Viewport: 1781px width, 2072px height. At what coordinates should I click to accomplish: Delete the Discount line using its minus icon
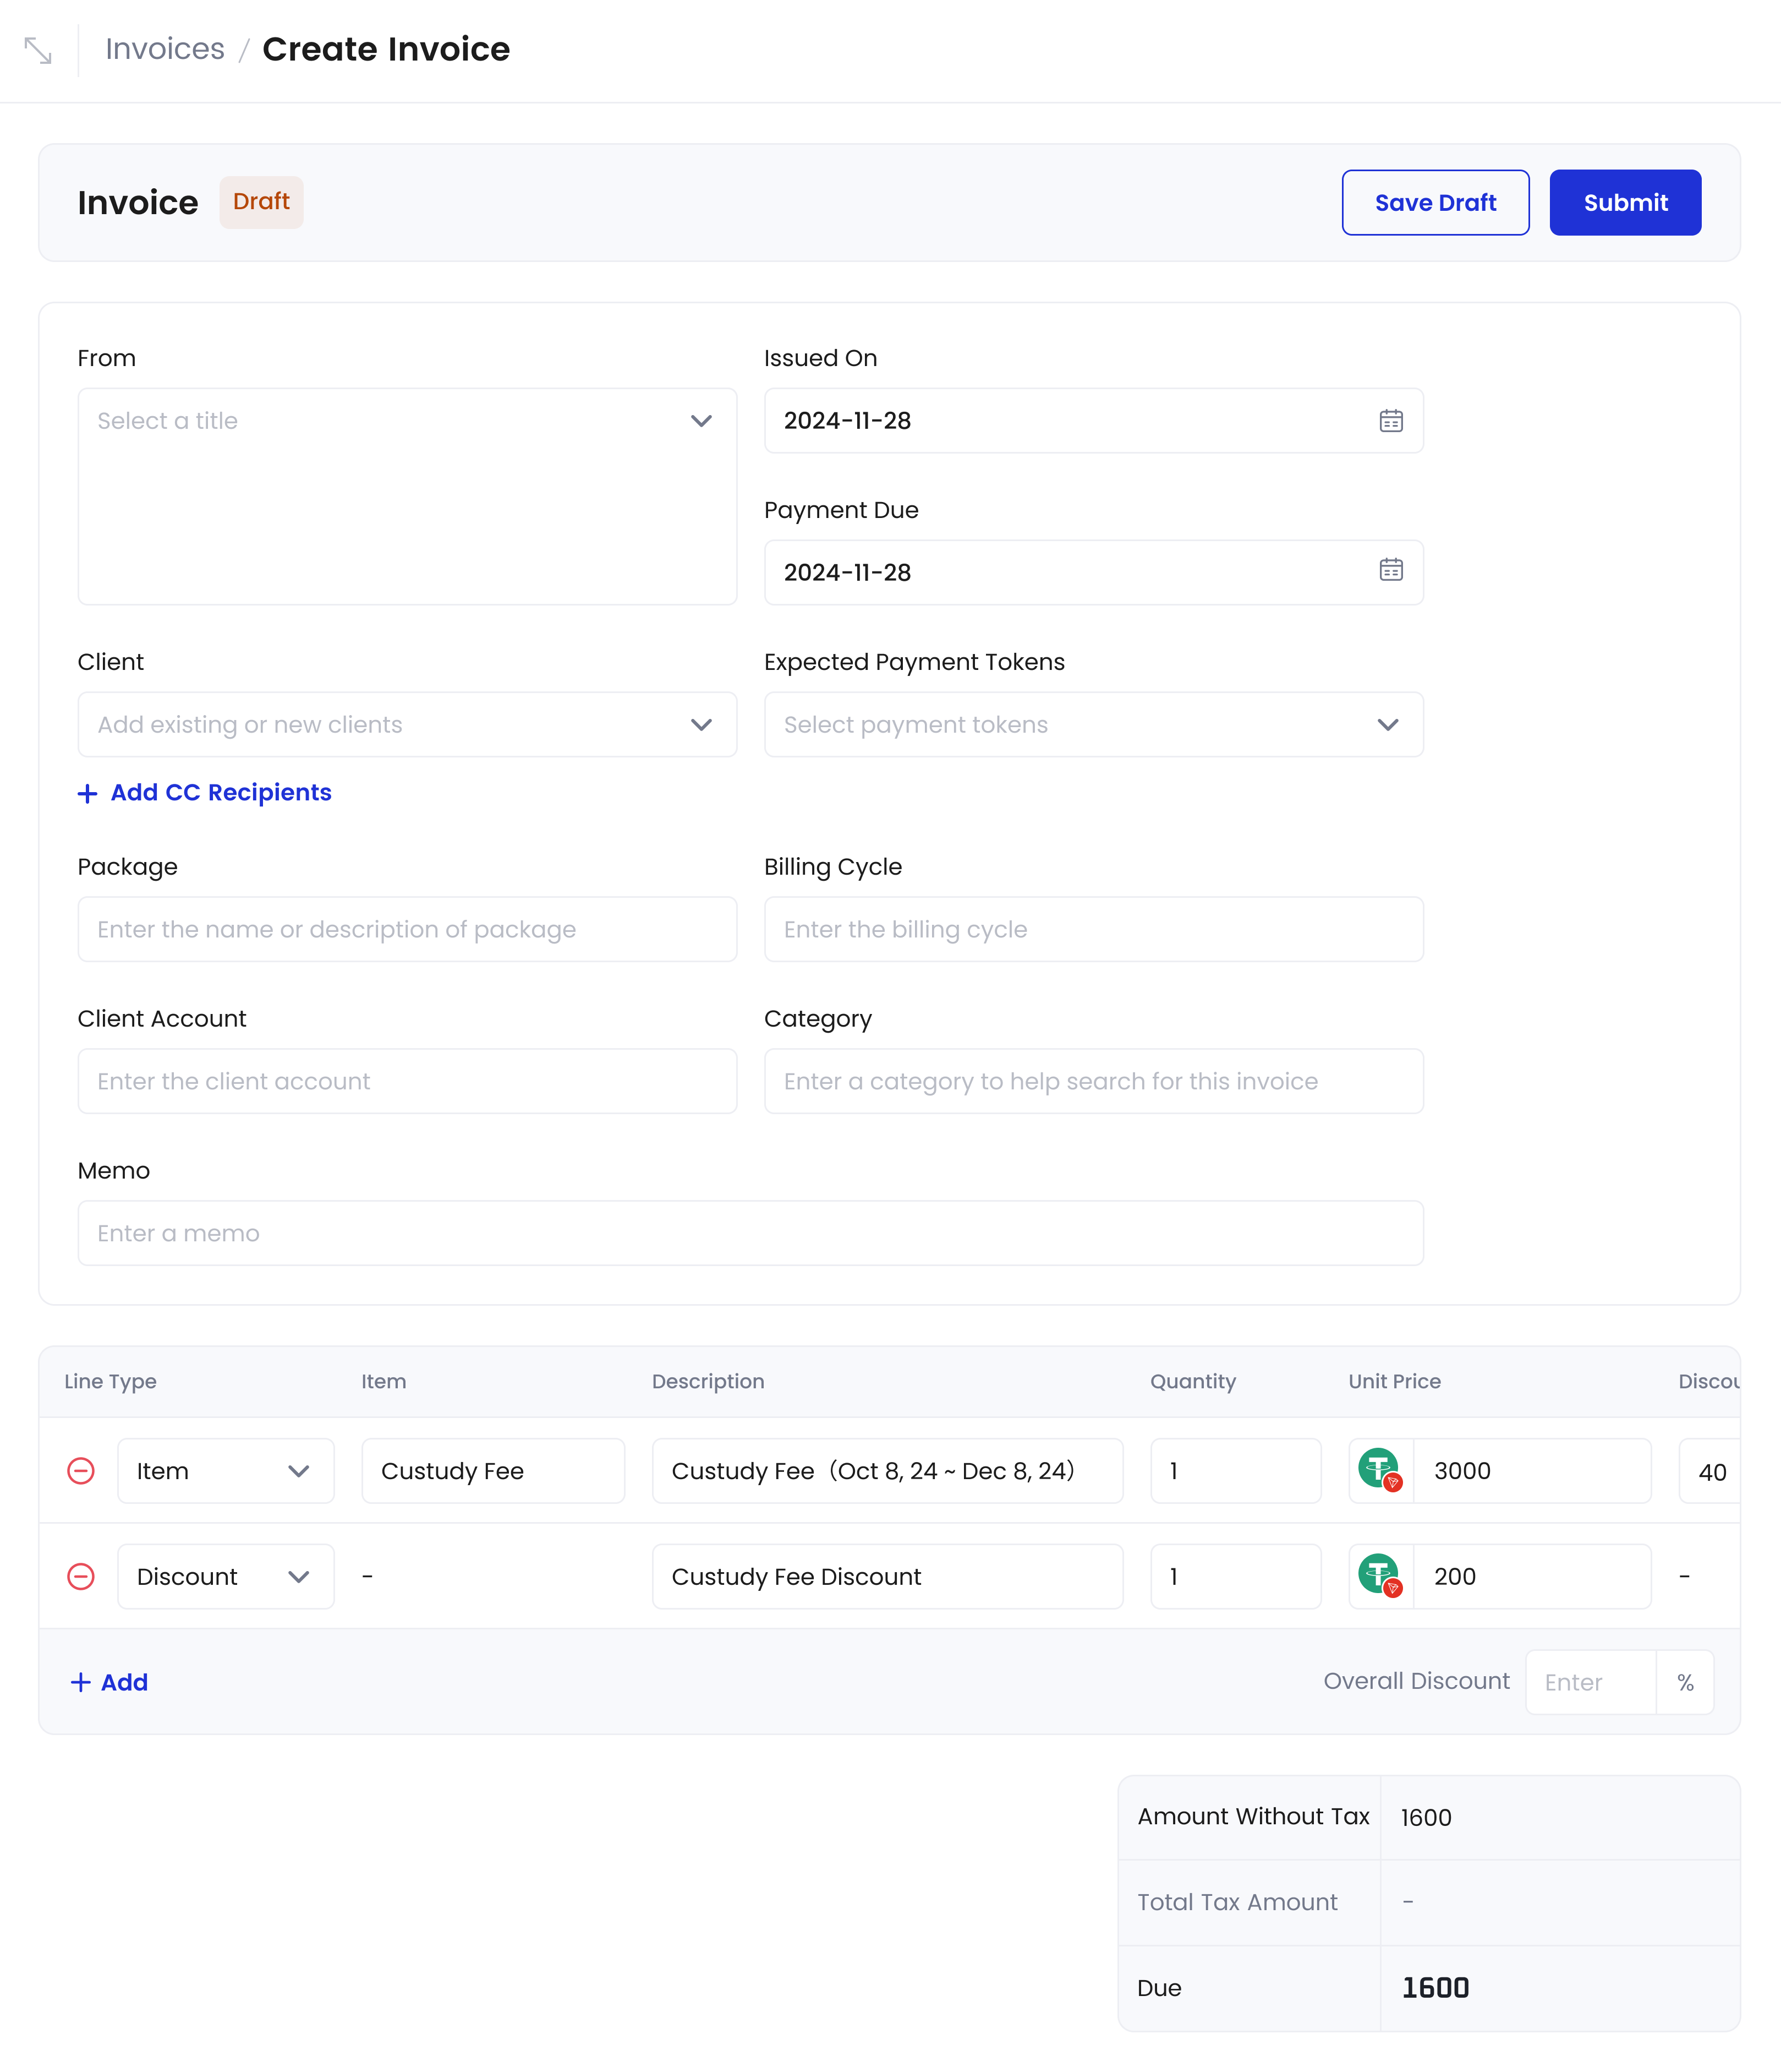(81, 1576)
